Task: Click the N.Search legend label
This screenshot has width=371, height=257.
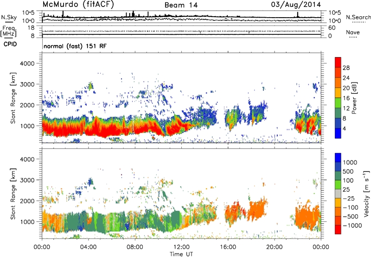Action: 358,17
